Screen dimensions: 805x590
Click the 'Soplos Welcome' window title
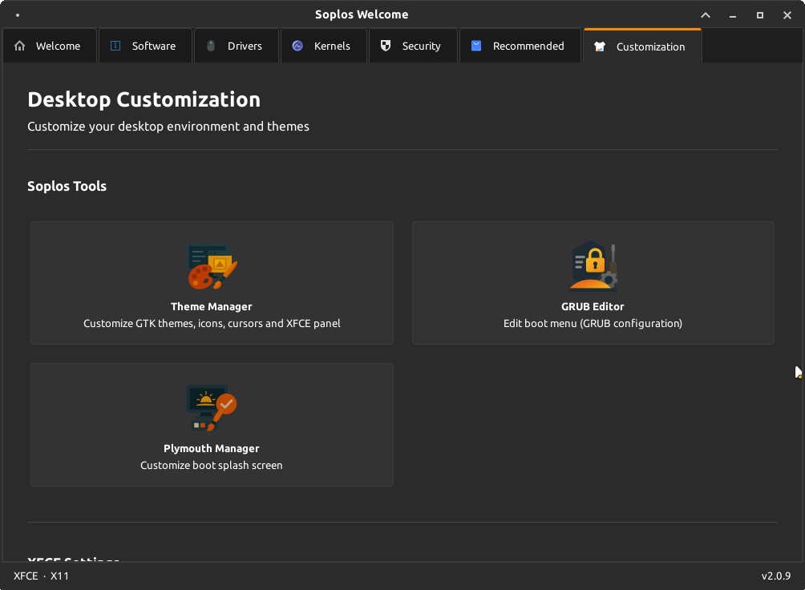pyautogui.click(x=362, y=14)
